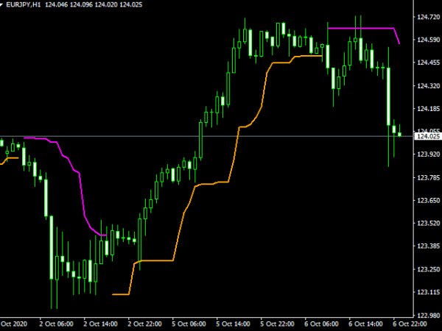Select the magenta indicator line at top right
The image size is (442, 331).
361,28
